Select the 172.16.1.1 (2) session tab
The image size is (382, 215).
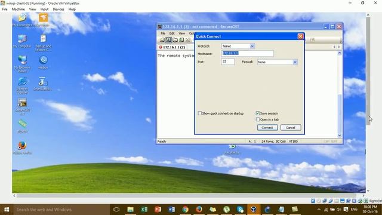(x=172, y=47)
